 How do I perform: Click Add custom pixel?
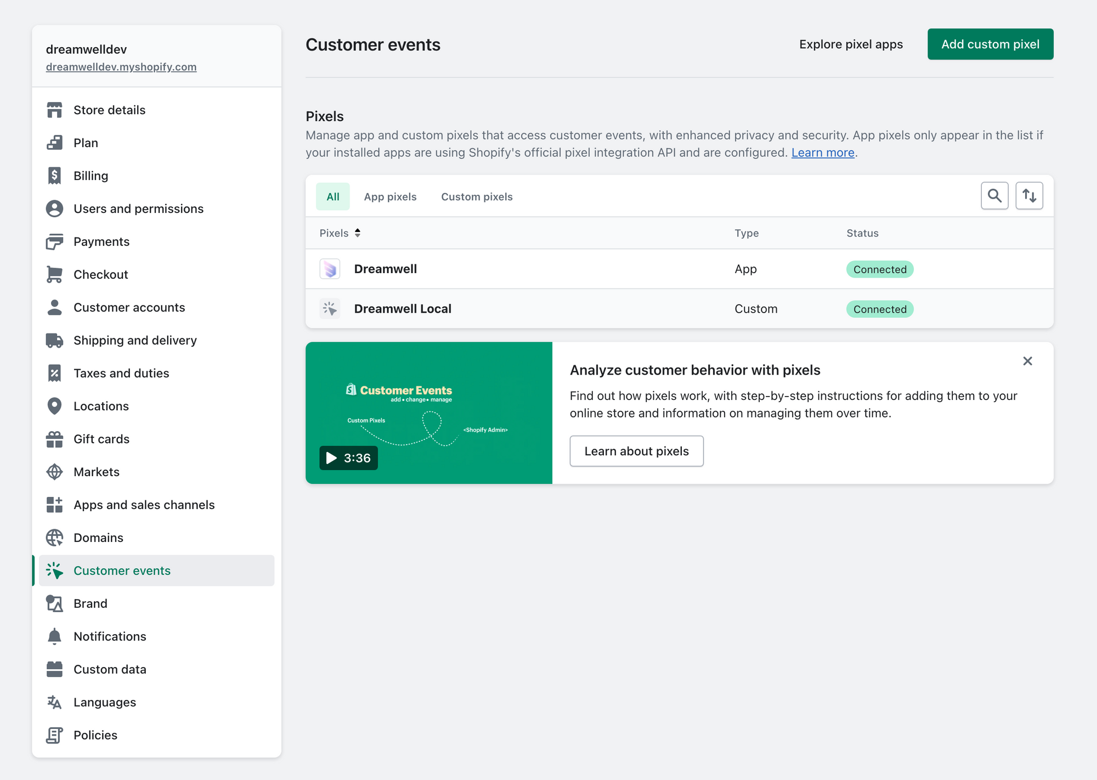(x=990, y=44)
